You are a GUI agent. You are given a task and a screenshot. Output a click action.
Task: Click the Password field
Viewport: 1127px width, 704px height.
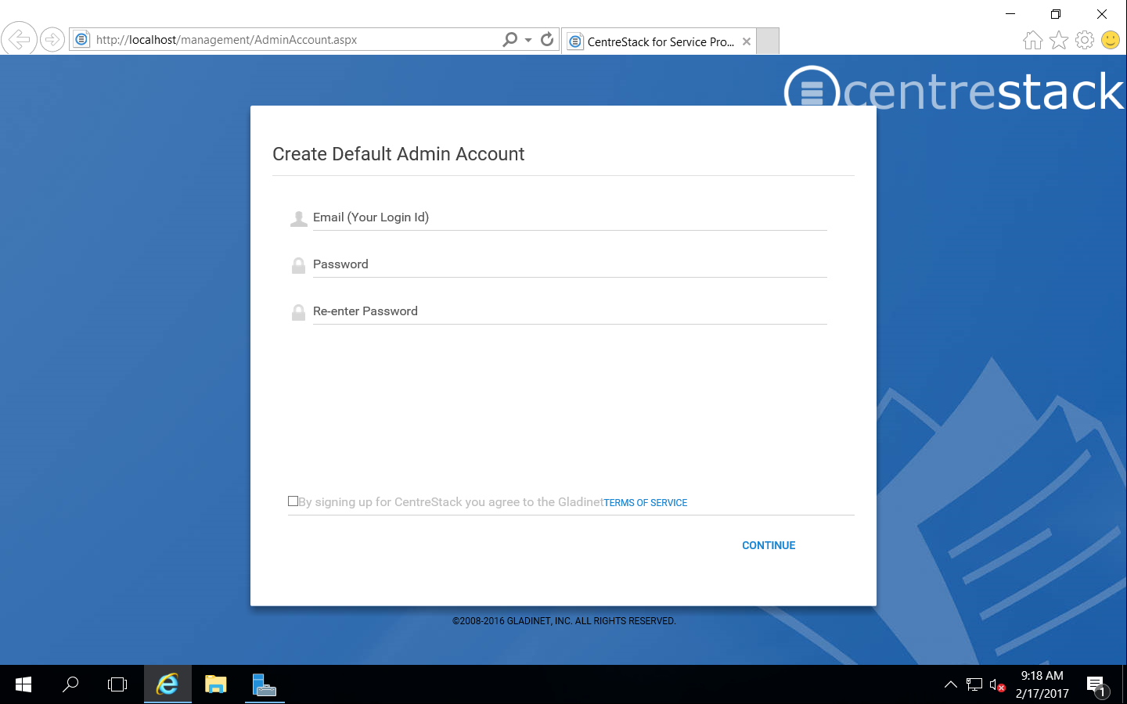click(x=570, y=264)
